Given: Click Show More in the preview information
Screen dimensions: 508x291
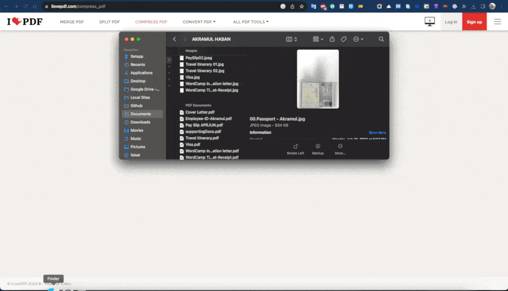Looking at the screenshot, I should pyautogui.click(x=377, y=133).
